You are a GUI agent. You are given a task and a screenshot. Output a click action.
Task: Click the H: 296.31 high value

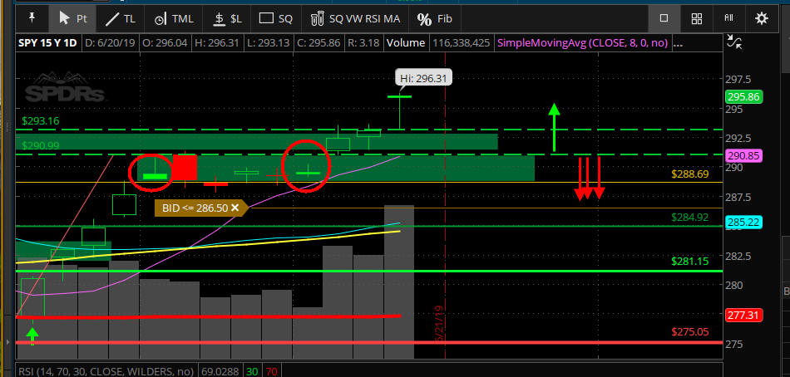coord(215,43)
